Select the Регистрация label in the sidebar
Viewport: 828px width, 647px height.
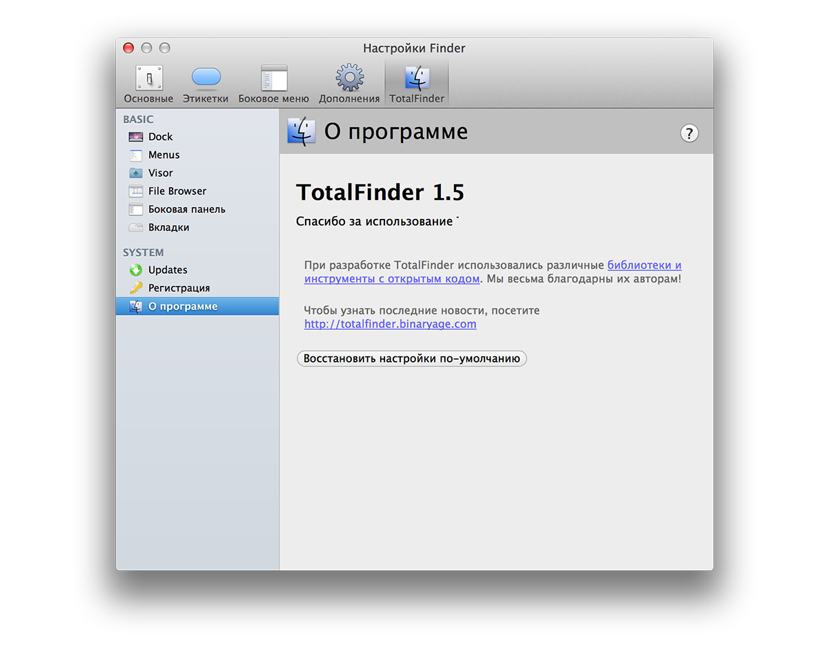tap(179, 288)
